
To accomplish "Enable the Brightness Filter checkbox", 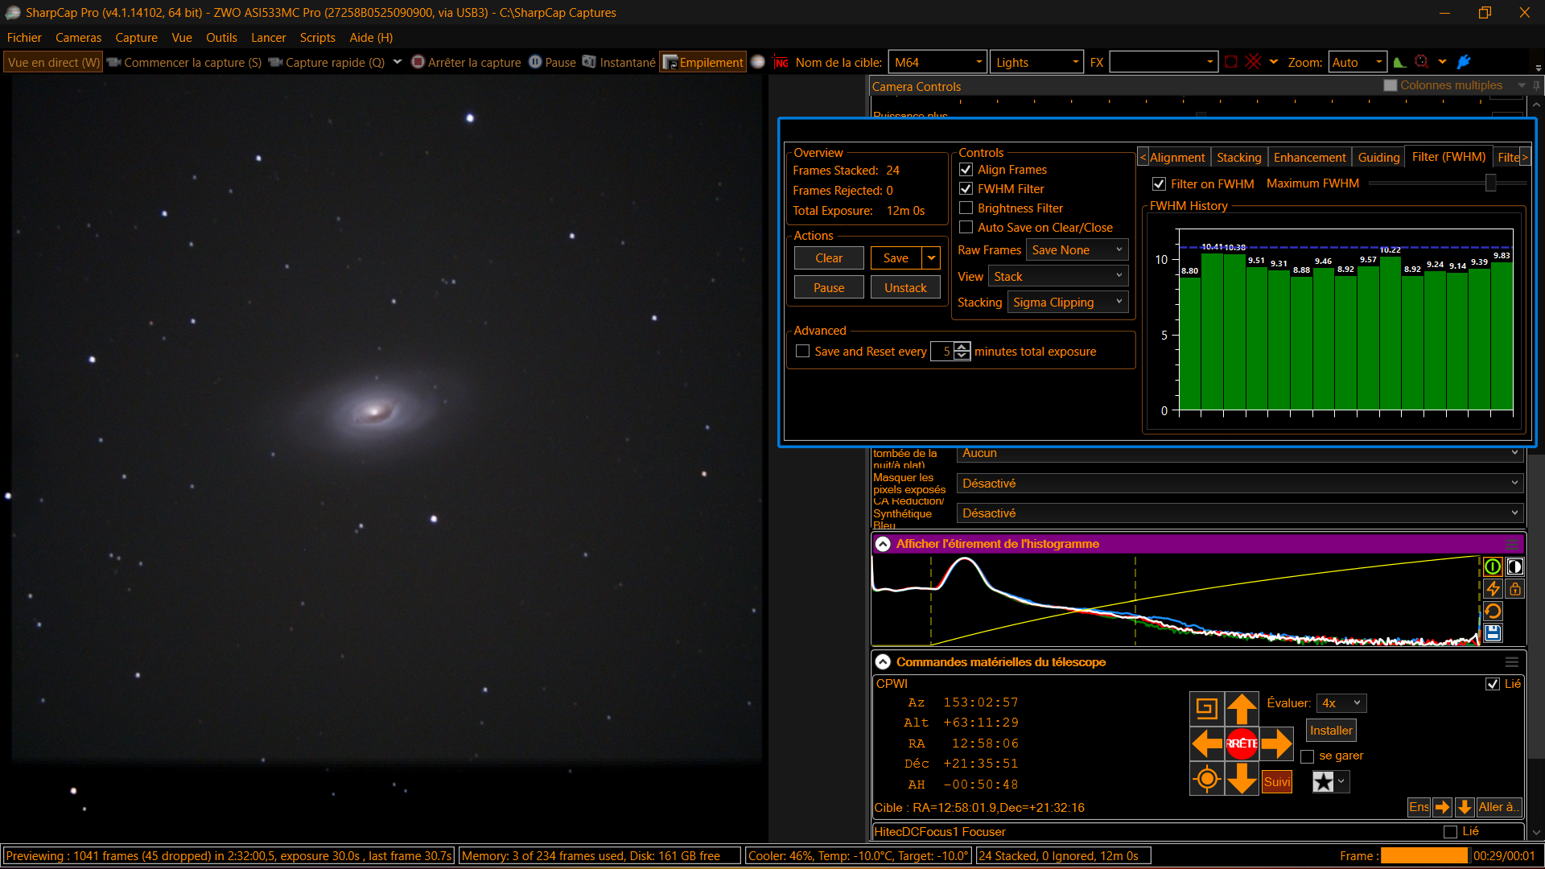I will [x=966, y=208].
